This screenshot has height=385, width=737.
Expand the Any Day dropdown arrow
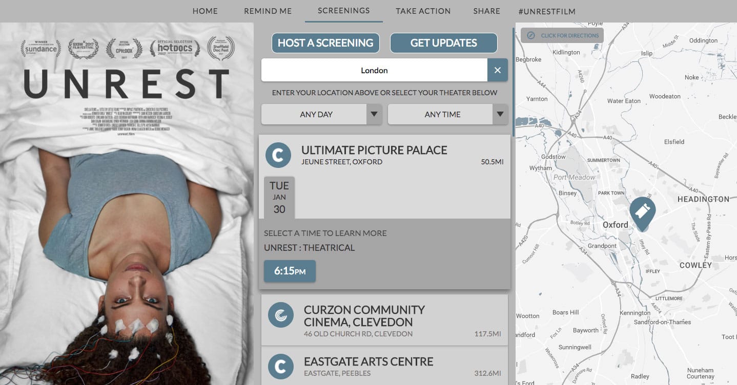[x=374, y=114]
